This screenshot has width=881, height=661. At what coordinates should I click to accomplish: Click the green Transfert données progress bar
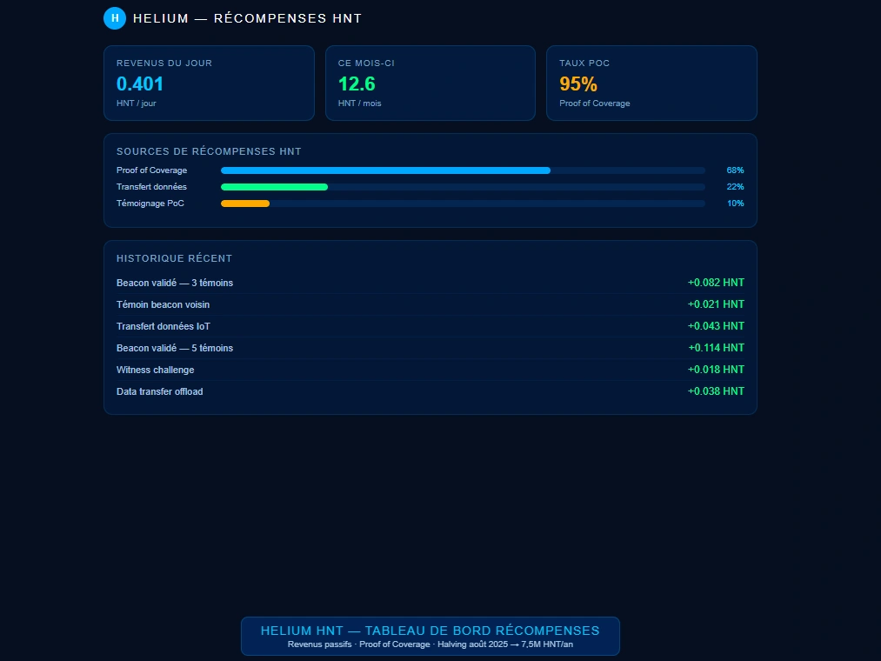(274, 187)
